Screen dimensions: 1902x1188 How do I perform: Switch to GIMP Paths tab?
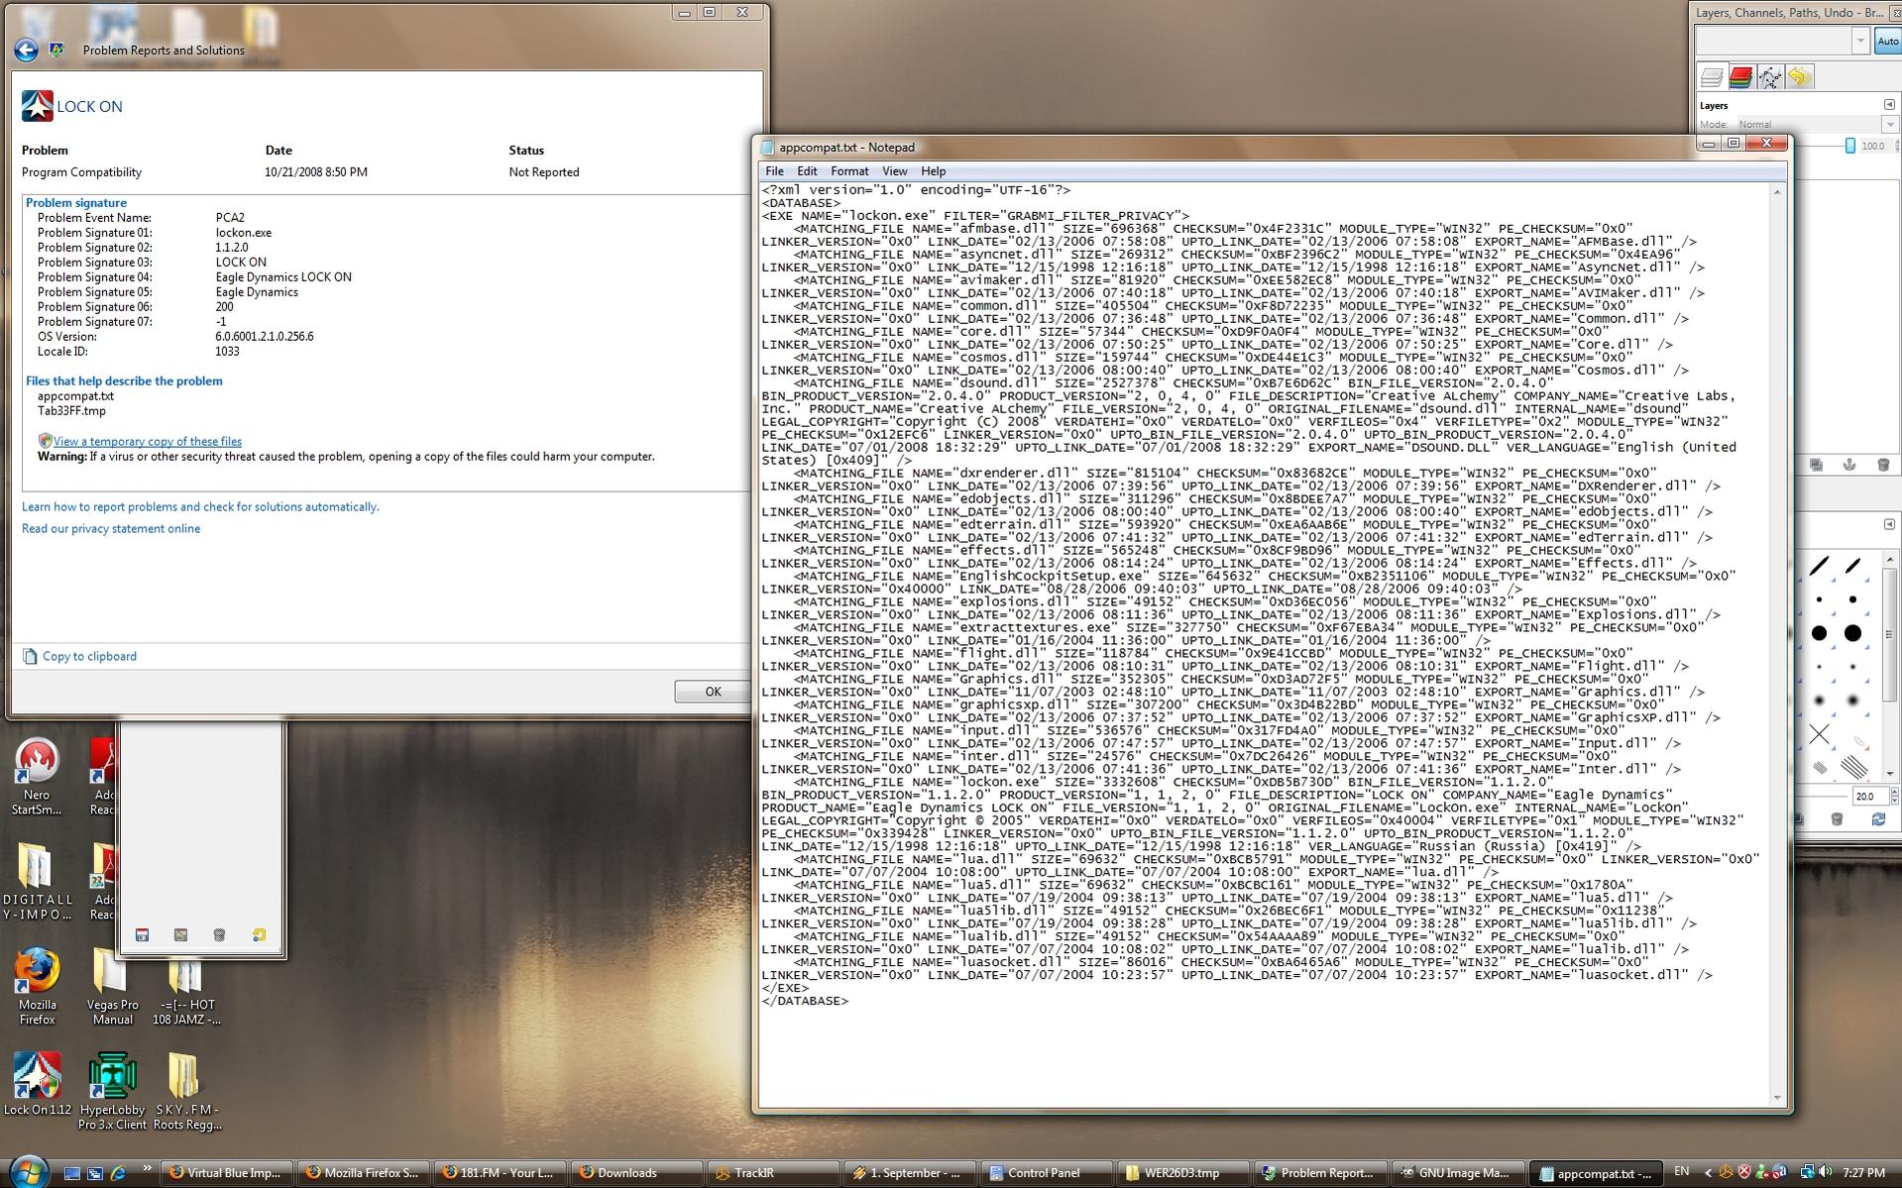1770,77
